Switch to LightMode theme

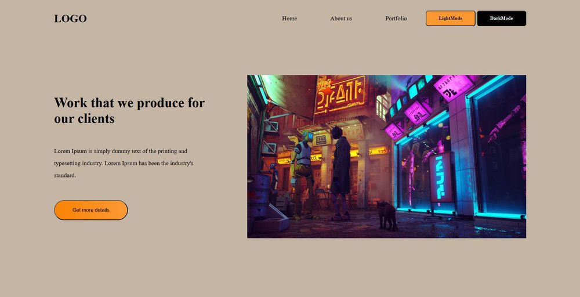(451, 19)
